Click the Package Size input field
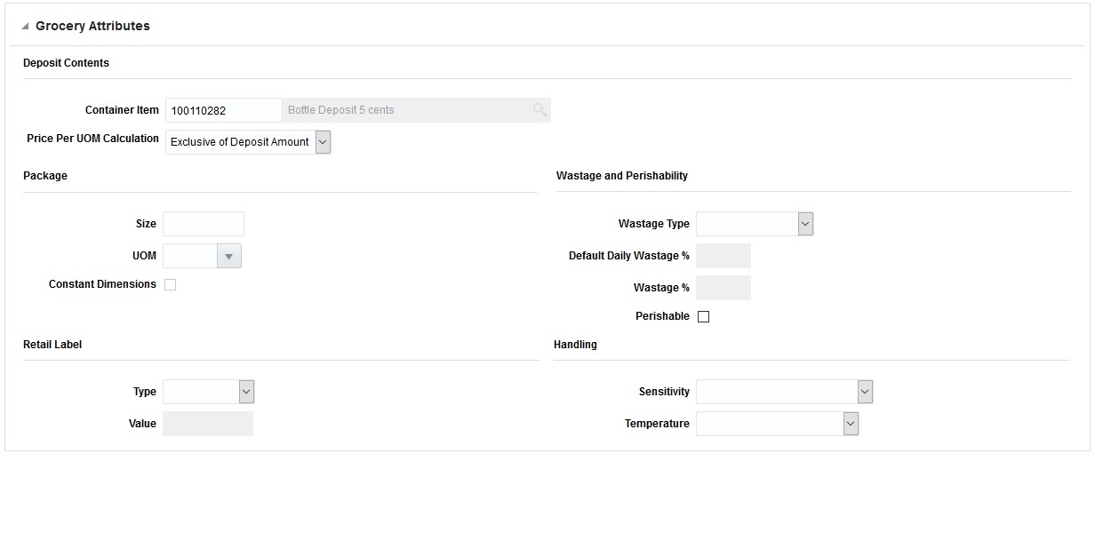This screenshot has height=549, width=1095. (204, 224)
